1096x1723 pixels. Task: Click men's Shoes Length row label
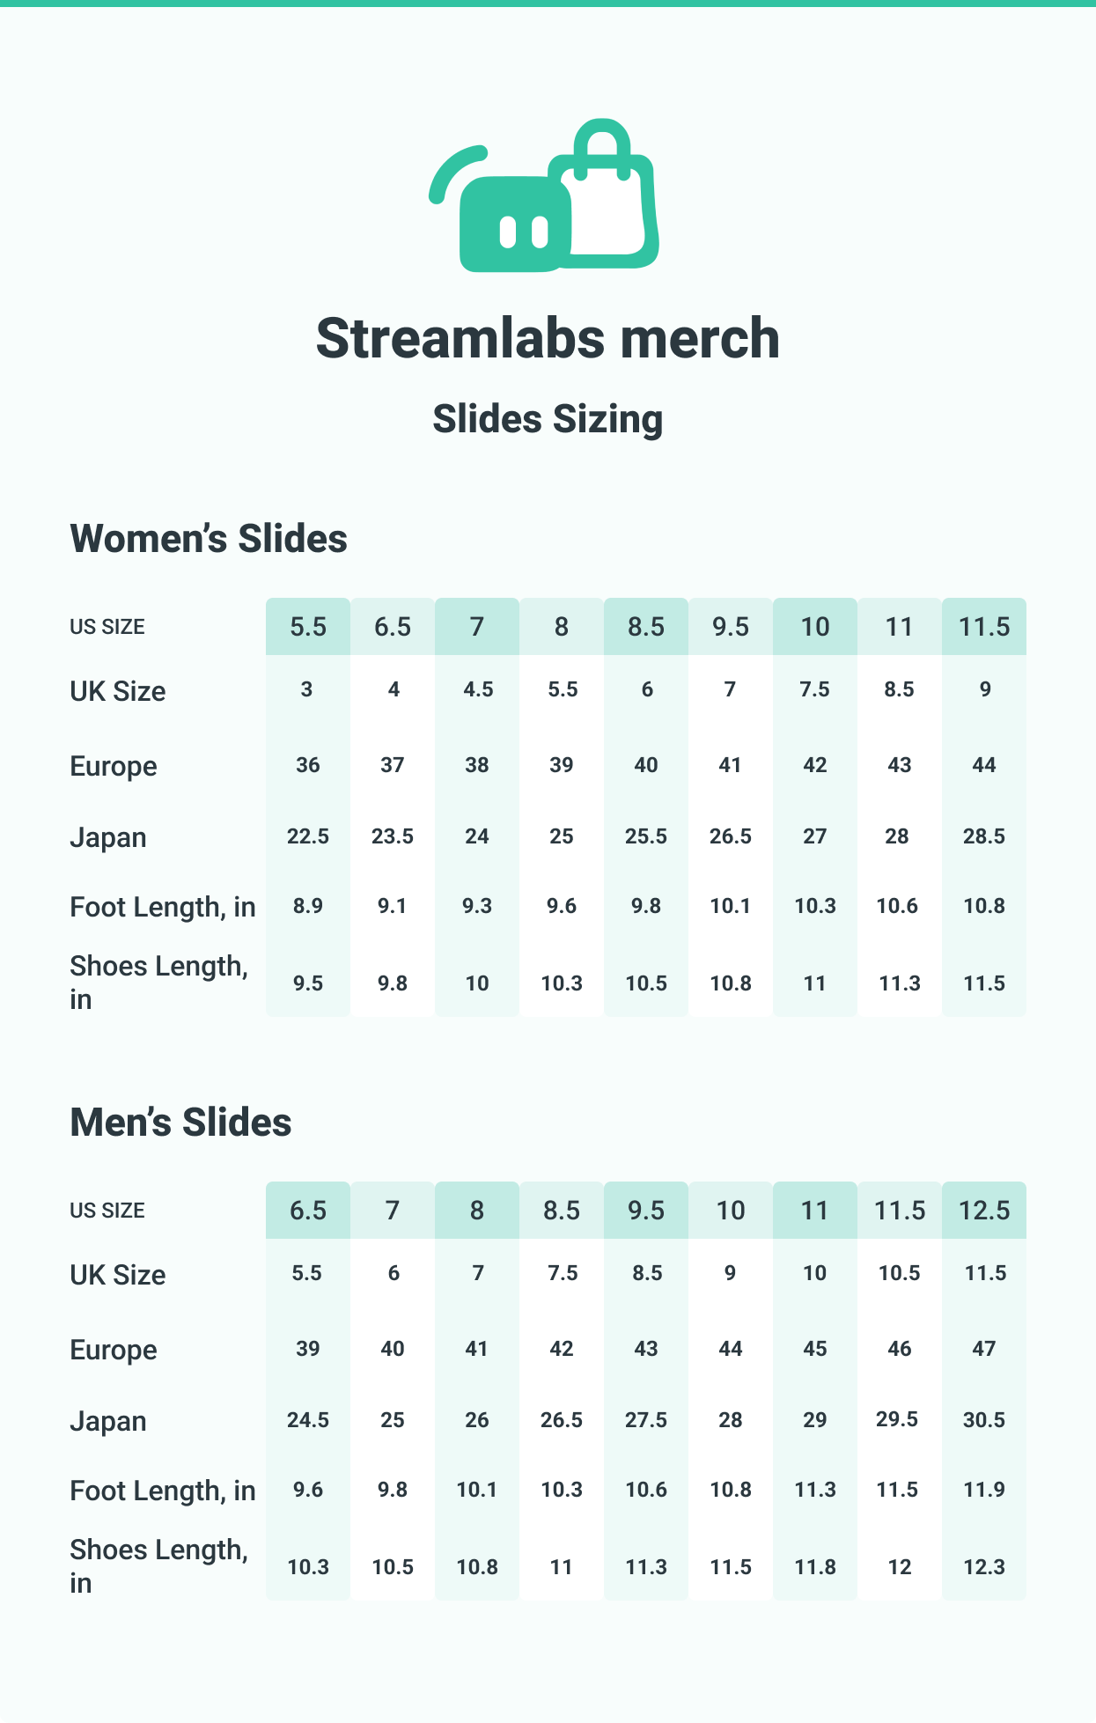[159, 1566]
